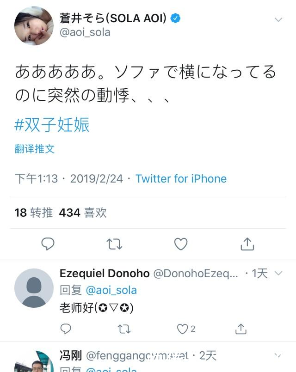The image size is (296, 372).
Task: Share Ezequiel Donoho's reply via upload icon
Action: pyautogui.click(x=240, y=328)
